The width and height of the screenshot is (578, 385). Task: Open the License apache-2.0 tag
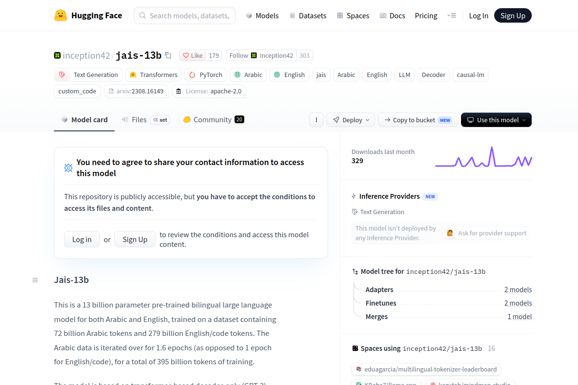(209, 91)
